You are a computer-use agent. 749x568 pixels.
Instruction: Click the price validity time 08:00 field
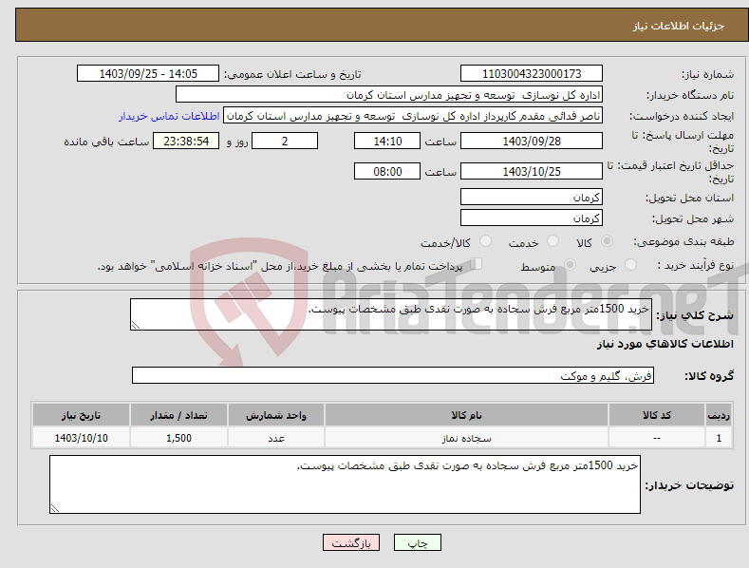(x=387, y=171)
